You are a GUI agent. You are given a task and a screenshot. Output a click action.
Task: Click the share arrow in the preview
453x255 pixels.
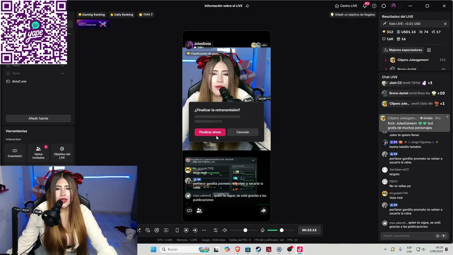pyautogui.click(x=263, y=211)
